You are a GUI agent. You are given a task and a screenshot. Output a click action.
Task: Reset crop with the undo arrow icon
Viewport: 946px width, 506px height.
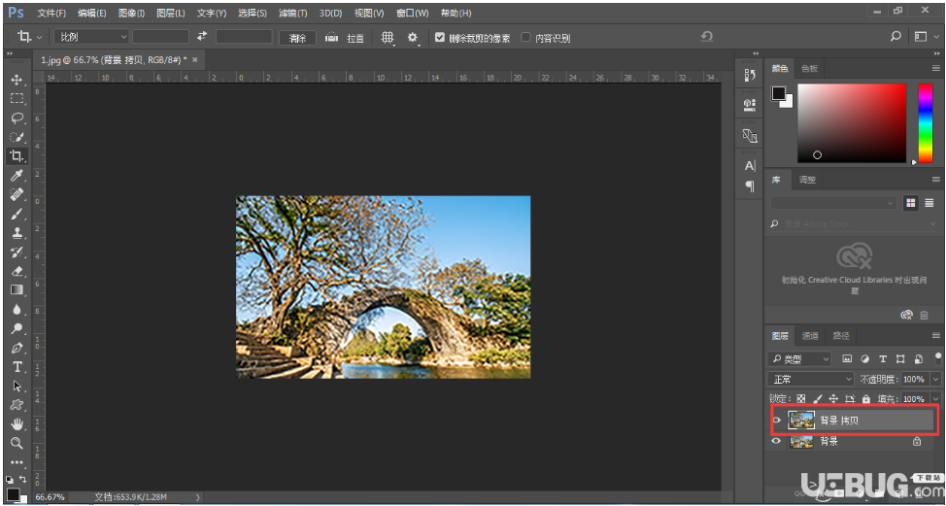[706, 37]
